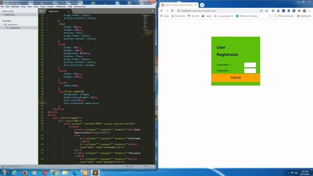The image size is (313, 176).
Task: Open Chrome three-dot menu
Action: [x=310, y=11]
